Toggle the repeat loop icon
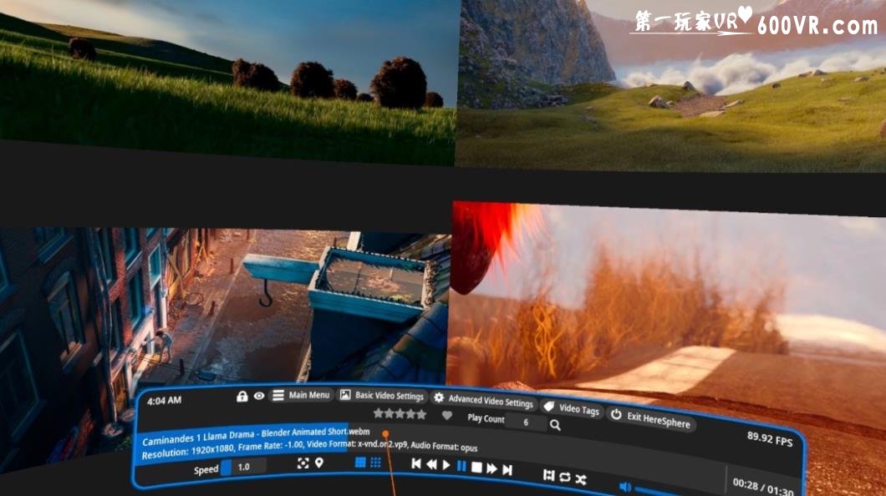The image size is (886, 496). [564, 478]
